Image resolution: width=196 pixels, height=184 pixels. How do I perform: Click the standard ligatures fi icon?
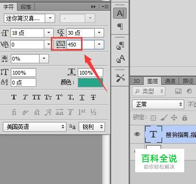[x=14, y=112]
